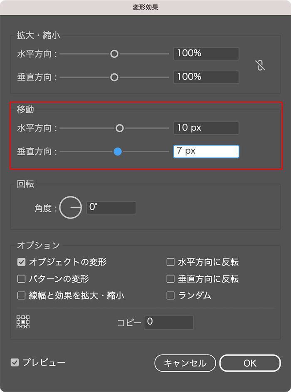Click the 0° angle input field
The image size is (291, 392).
pos(111,208)
